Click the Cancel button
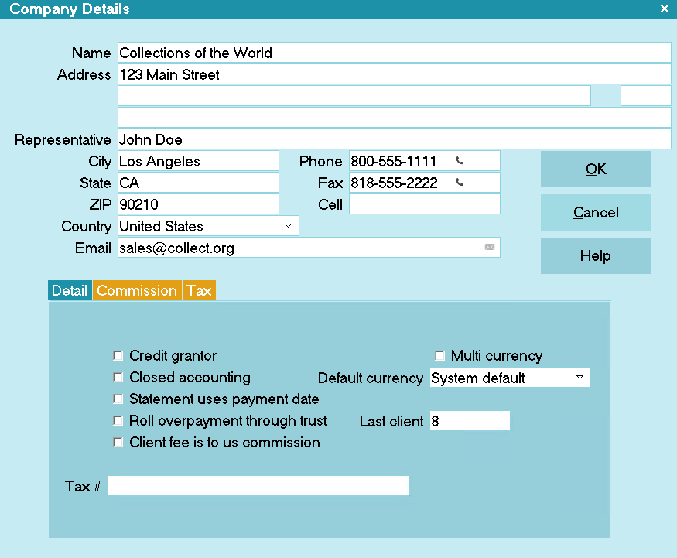 (x=596, y=212)
